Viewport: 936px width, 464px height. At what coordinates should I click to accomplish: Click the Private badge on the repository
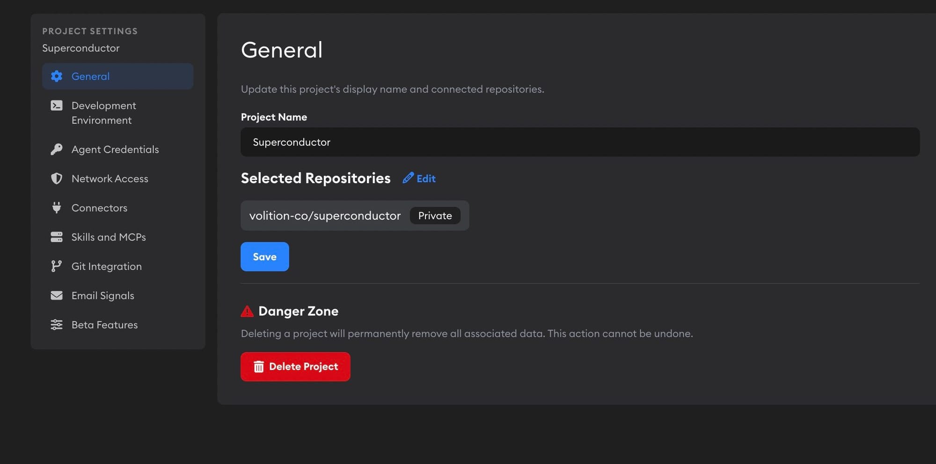click(435, 215)
